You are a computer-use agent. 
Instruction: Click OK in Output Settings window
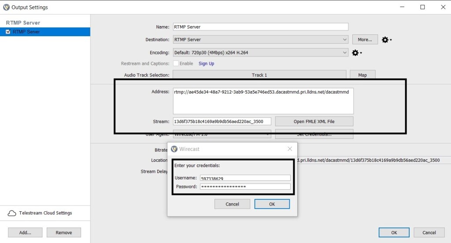point(394,232)
